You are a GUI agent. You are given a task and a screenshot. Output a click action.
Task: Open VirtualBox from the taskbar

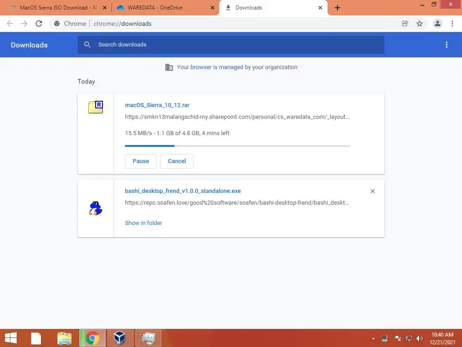120,338
